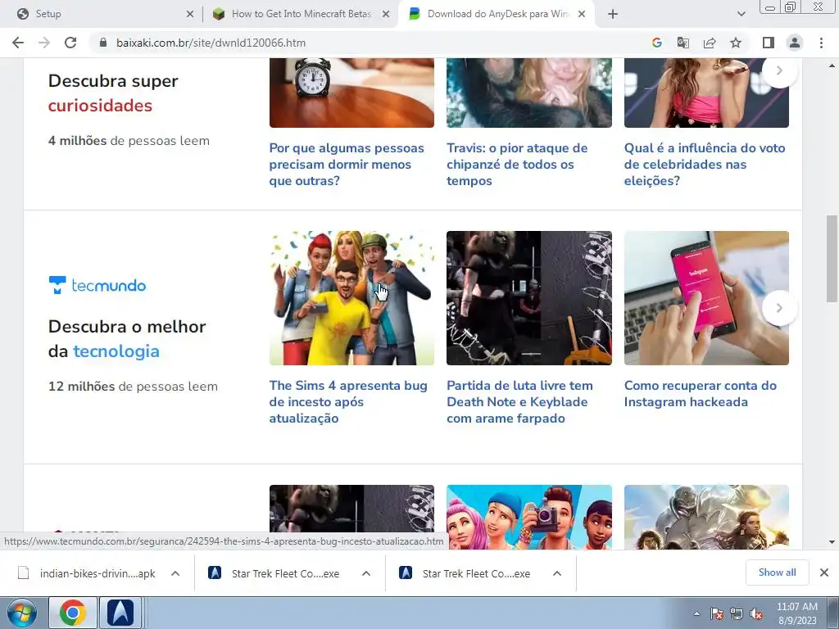Click phone with Instagram thumbnail
Viewport: 839px width, 629px height.
pyautogui.click(x=706, y=298)
